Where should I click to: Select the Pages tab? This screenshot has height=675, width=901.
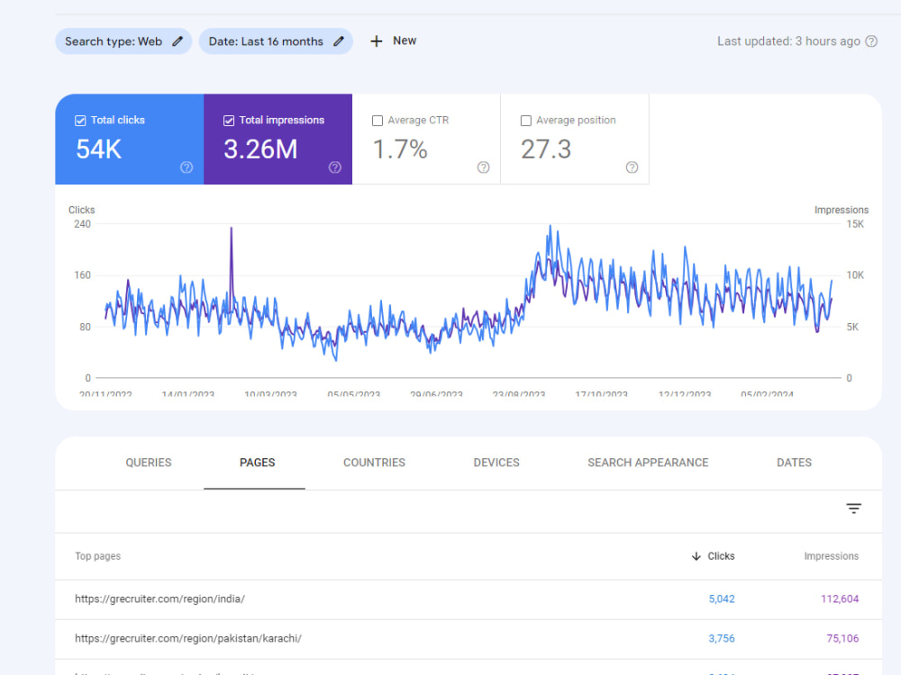click(257, 463)
